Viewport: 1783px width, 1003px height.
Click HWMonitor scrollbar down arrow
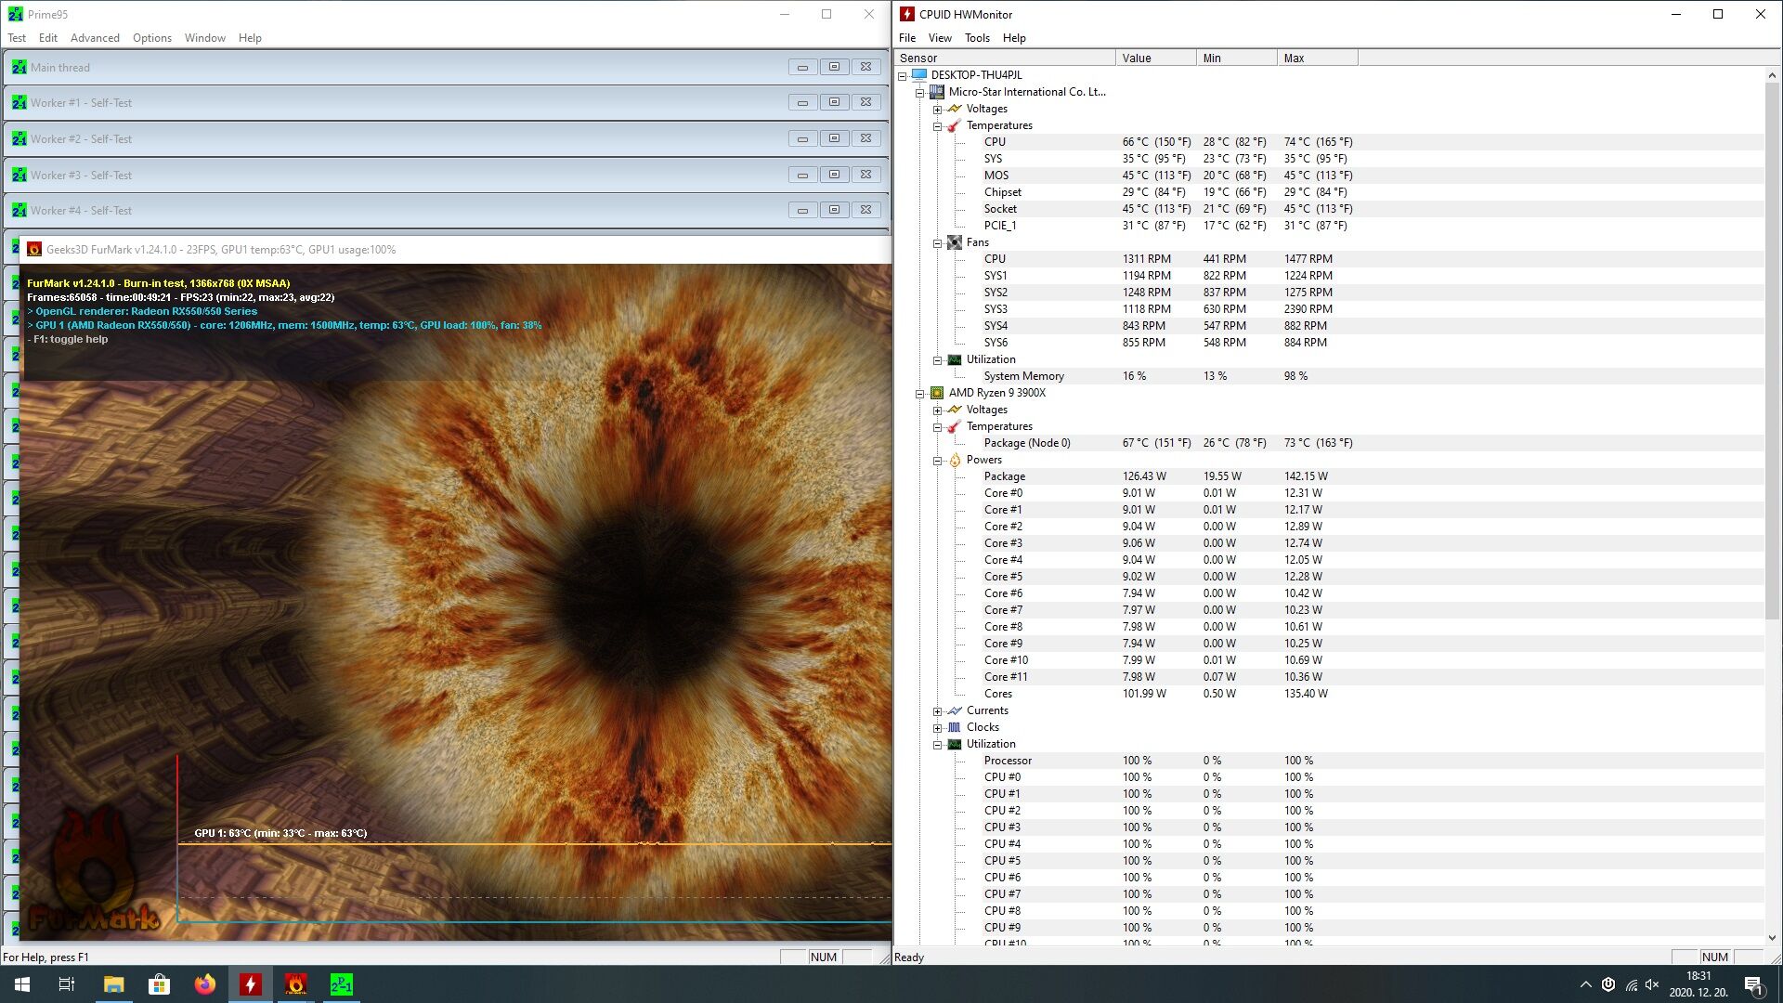1772,938
